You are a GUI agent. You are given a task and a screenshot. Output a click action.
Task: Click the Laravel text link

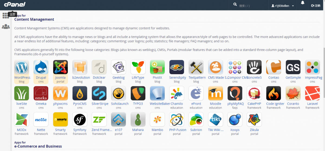tap(313, 104)
